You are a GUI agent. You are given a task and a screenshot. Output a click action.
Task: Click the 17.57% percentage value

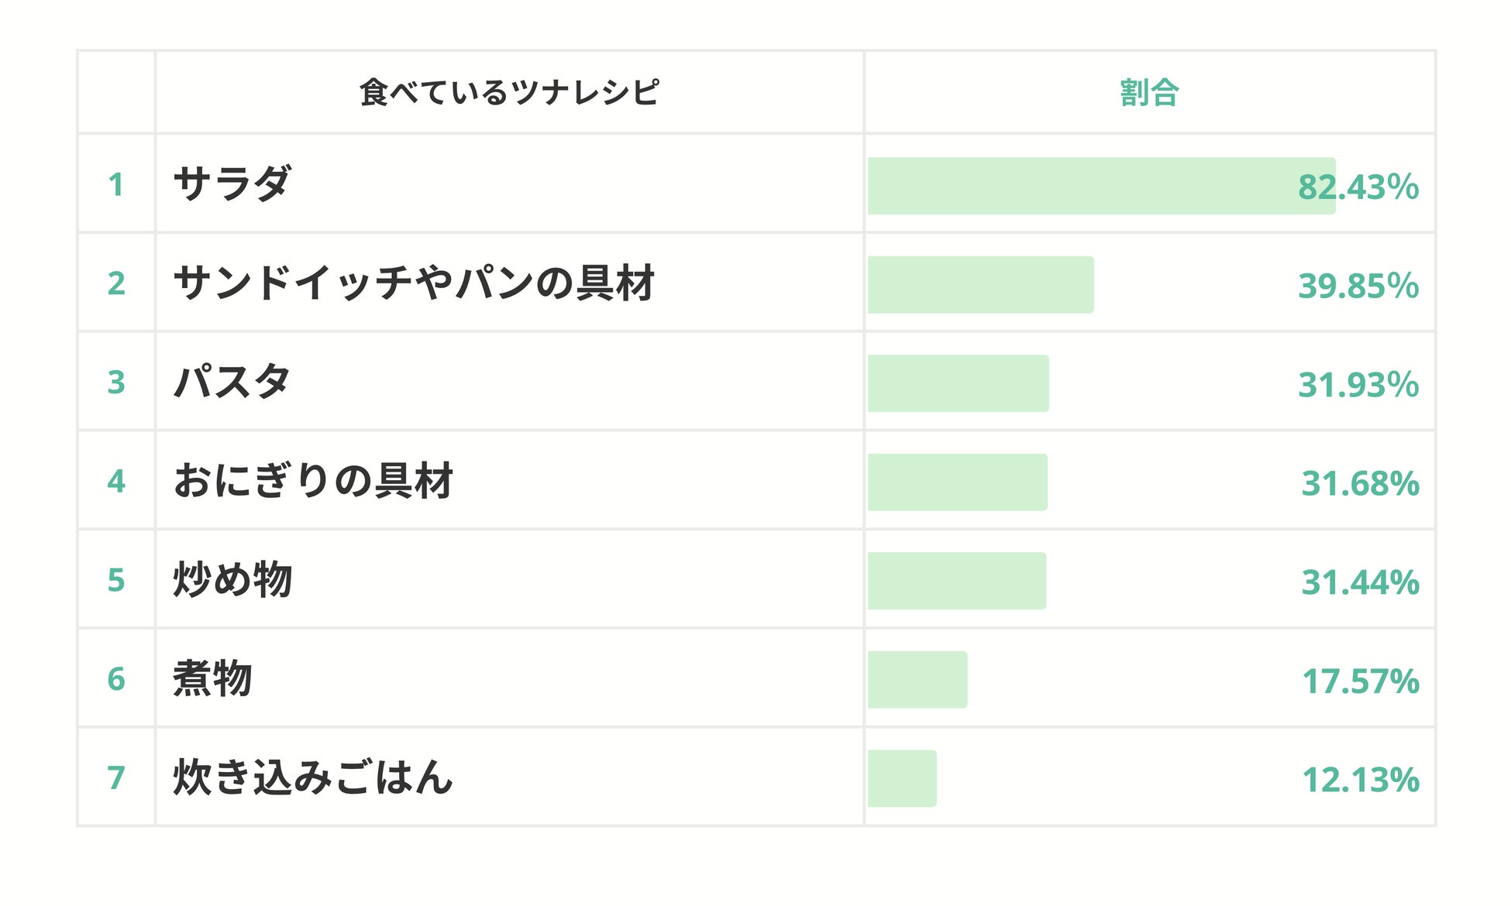pyautogui.click(x=1359, y=681)
